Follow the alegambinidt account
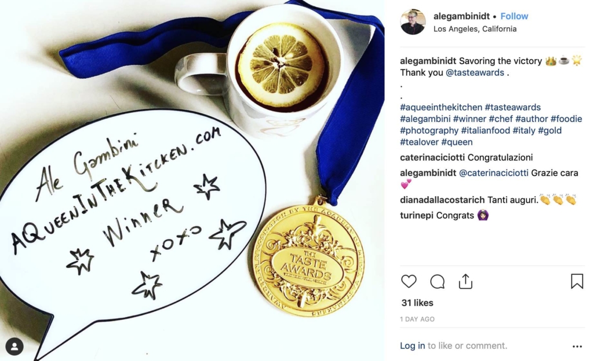 (514, 16)
